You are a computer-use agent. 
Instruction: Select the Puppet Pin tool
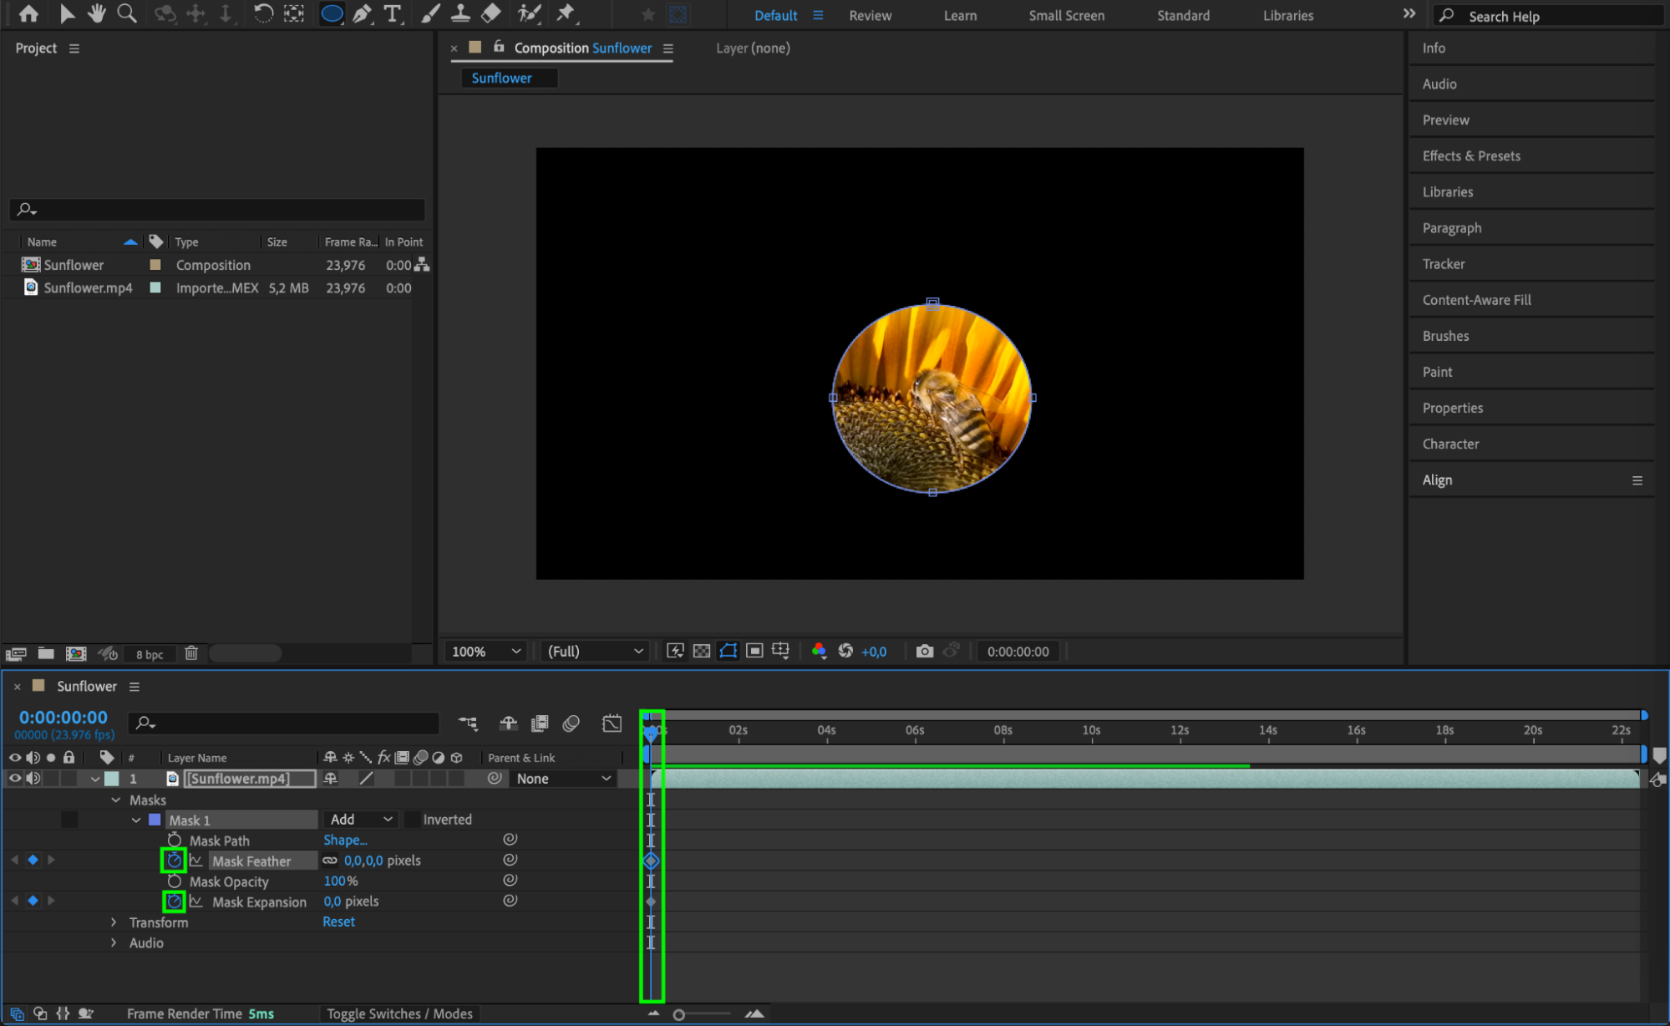(x=566, y=13)
